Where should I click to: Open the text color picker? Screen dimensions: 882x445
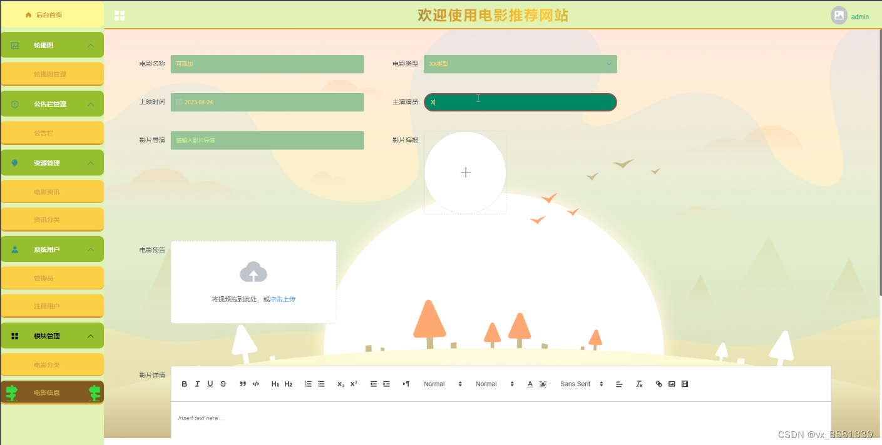[x=530, y=384]
